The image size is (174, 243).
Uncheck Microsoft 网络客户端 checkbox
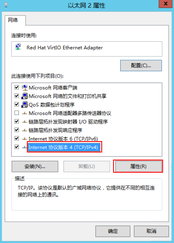17,88
